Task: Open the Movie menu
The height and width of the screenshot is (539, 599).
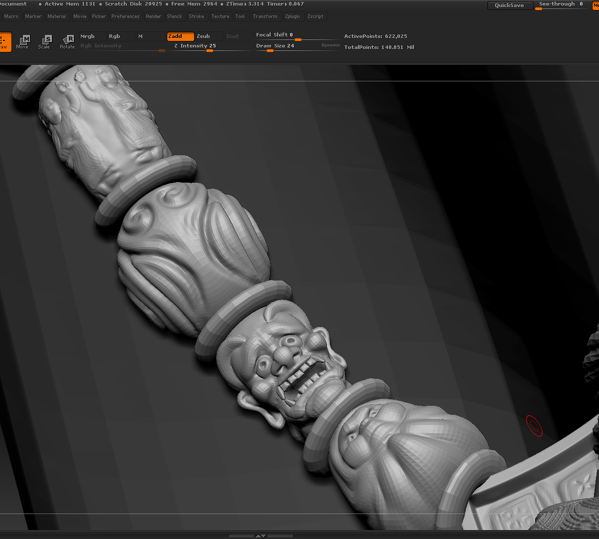Action: click(x=80, y=16)
